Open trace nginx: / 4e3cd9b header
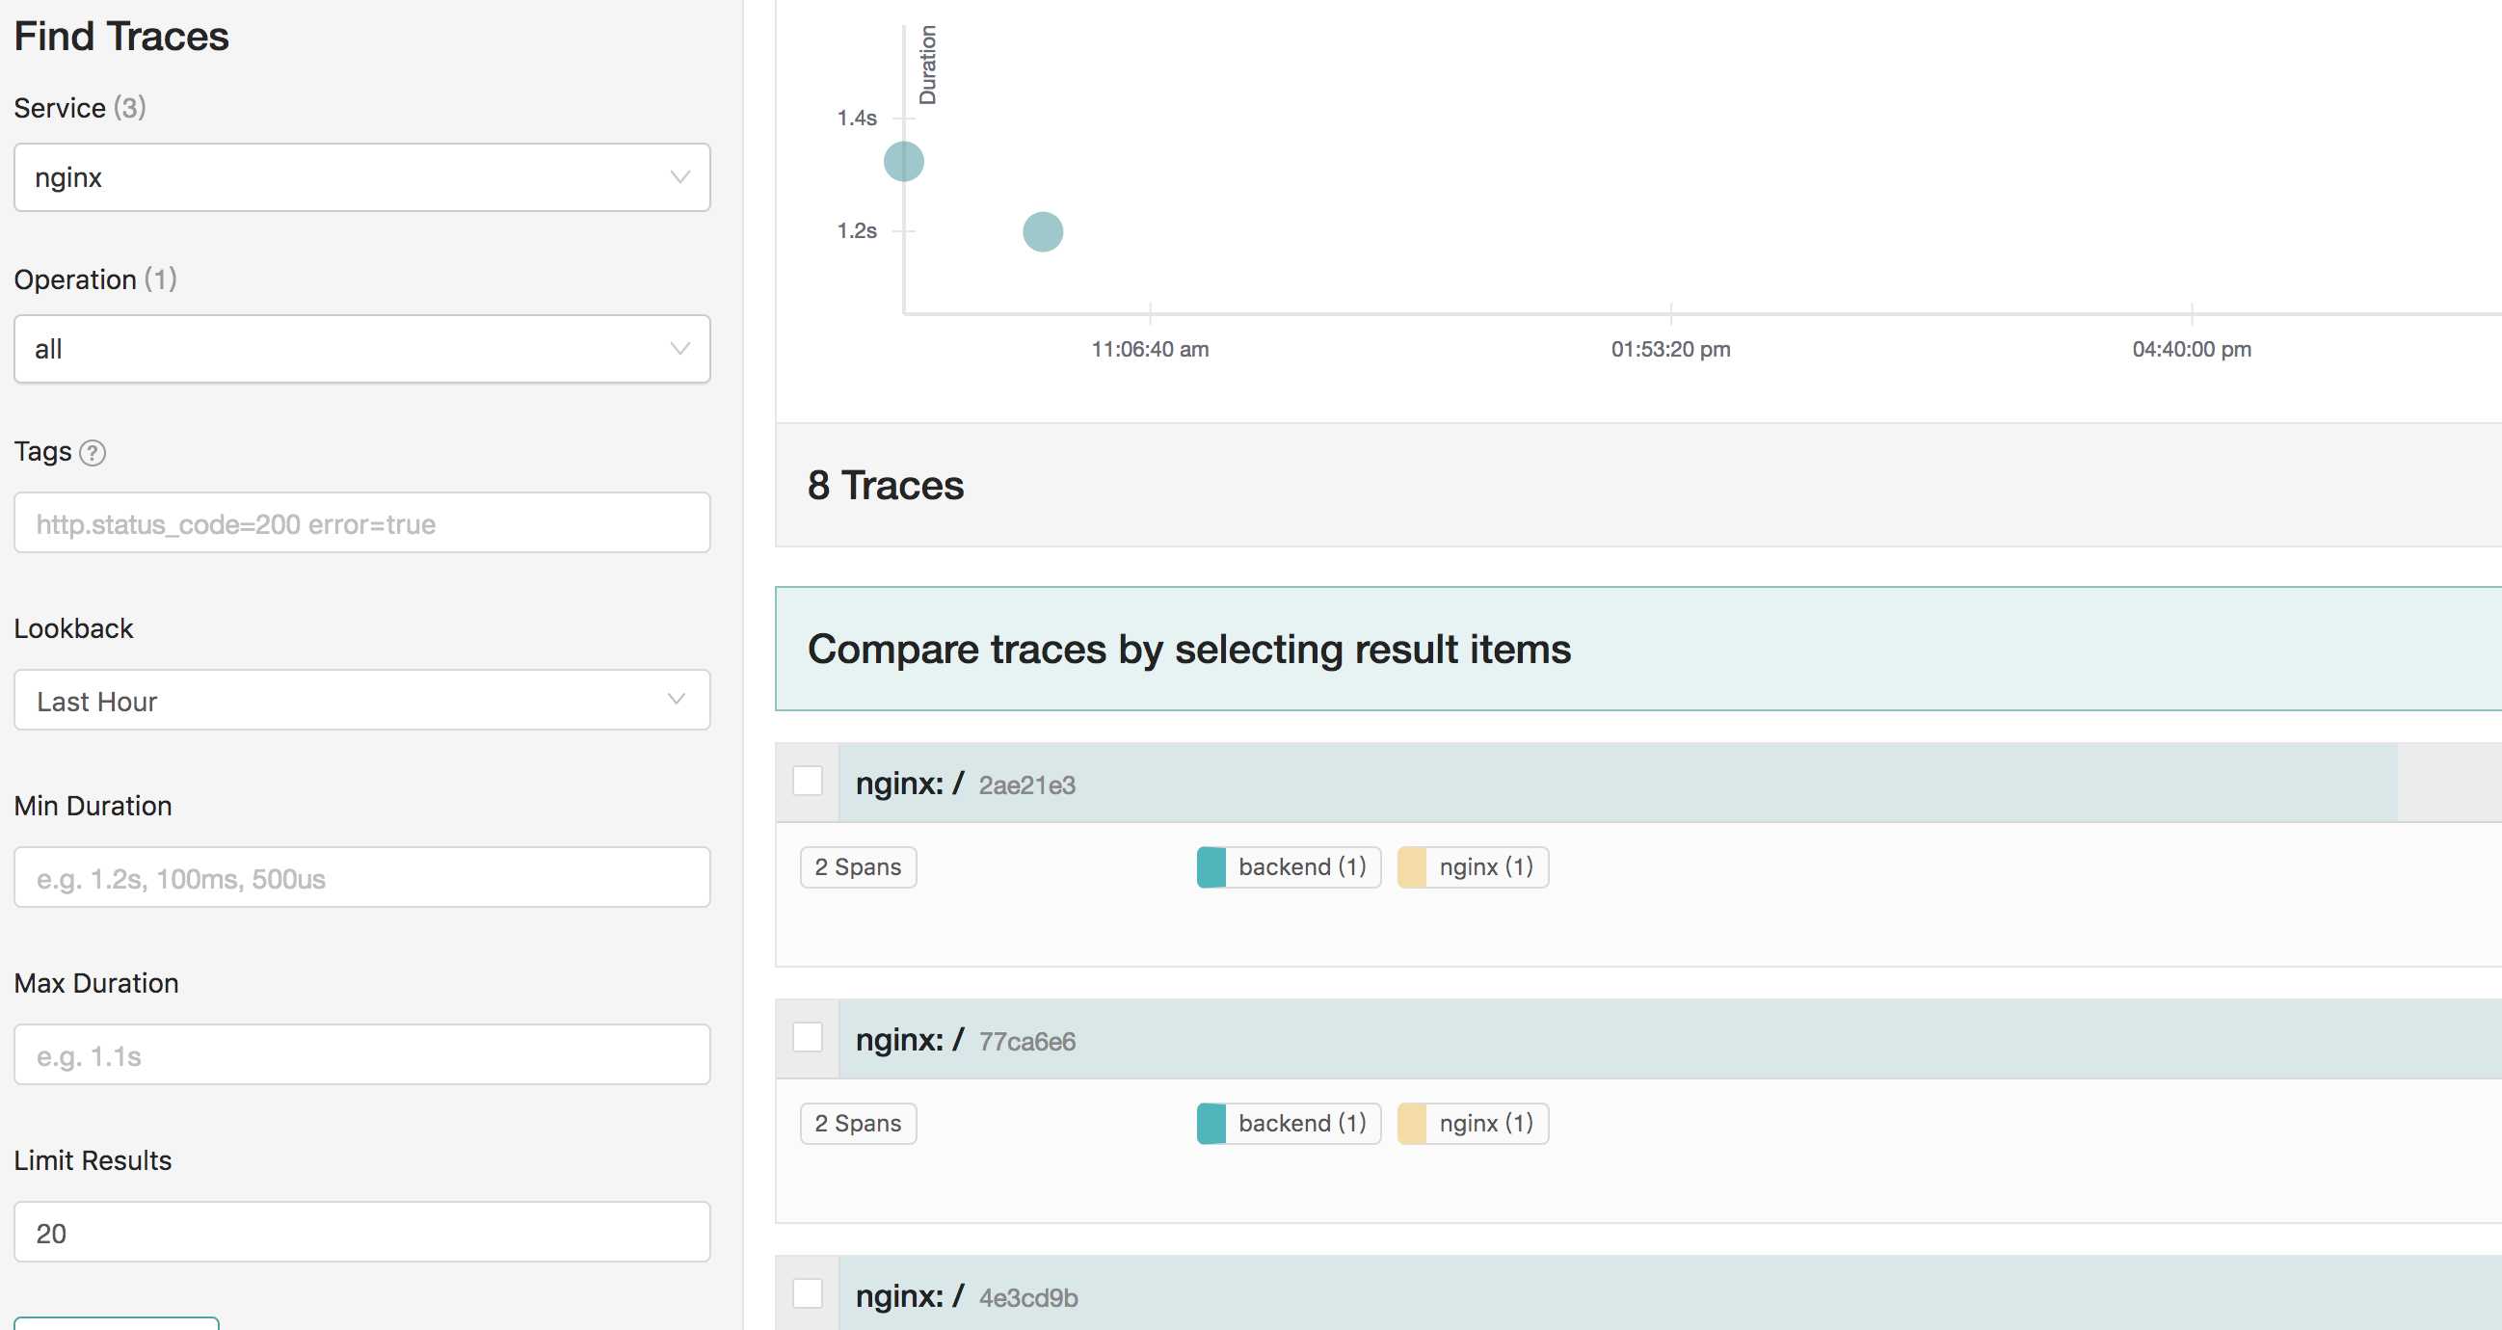The width and height of the screenshot is (2502, 1330). (965, 1297)
